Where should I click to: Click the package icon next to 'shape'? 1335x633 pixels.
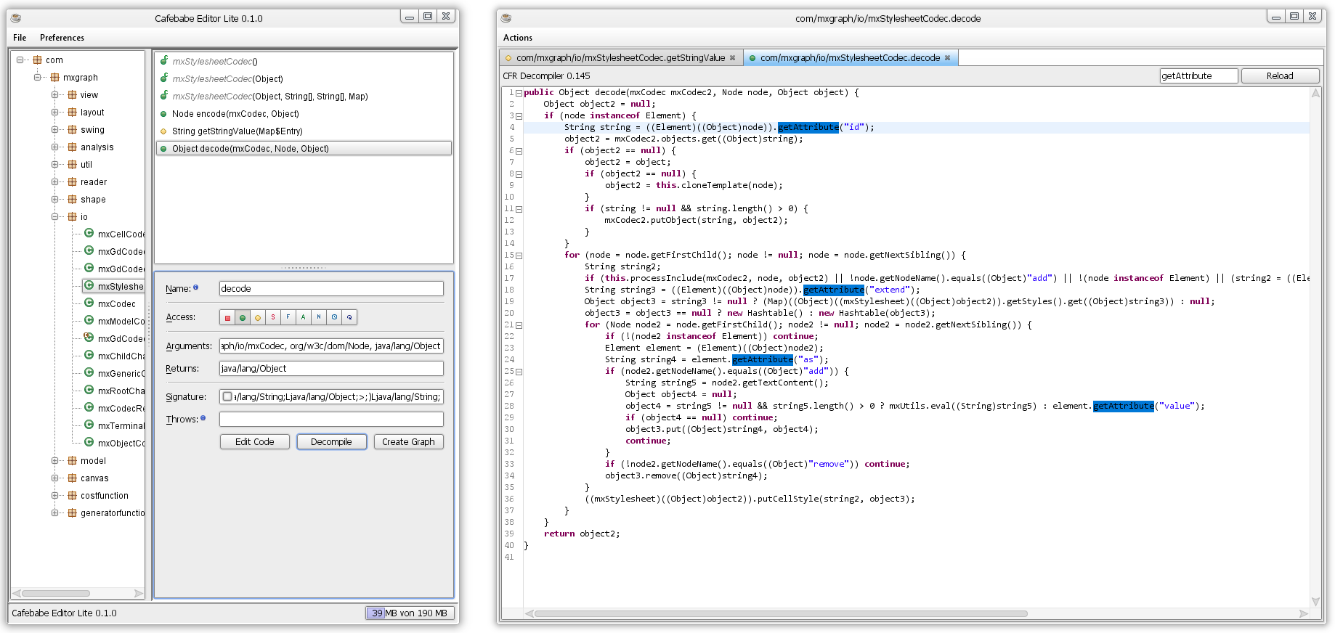72,200
